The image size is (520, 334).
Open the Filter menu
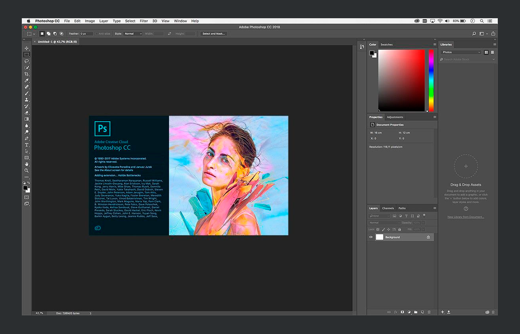tap(144, 21)
